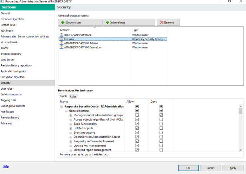
Task: Click the BUILTIN\Administrators user icon
Action: point(61,35)
